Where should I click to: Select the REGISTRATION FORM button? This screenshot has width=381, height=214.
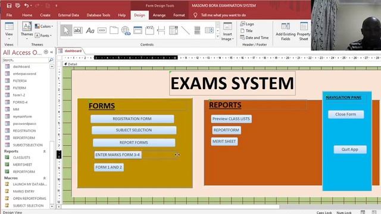[132, 119]
